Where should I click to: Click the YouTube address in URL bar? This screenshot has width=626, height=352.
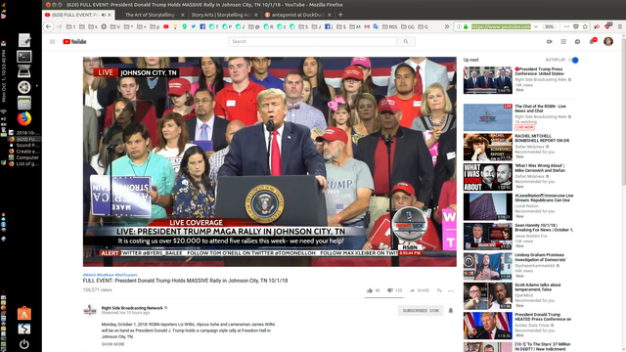point(501,26)
